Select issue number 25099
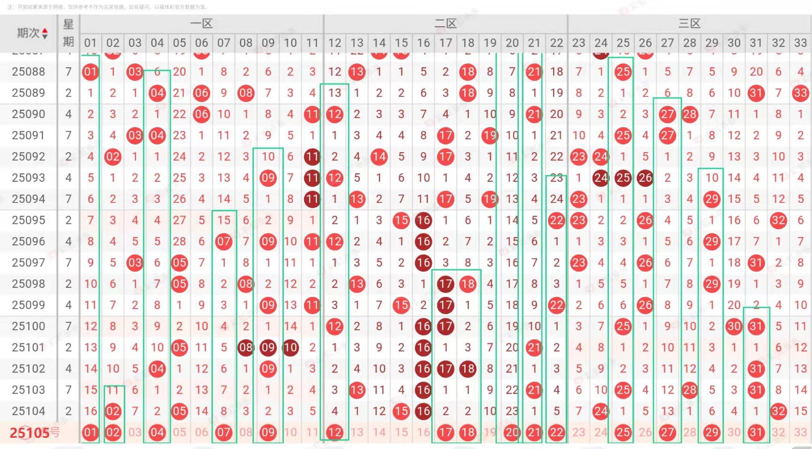This screenshot has width=812, height=449. pyautogui.click(x=29, y=305)
